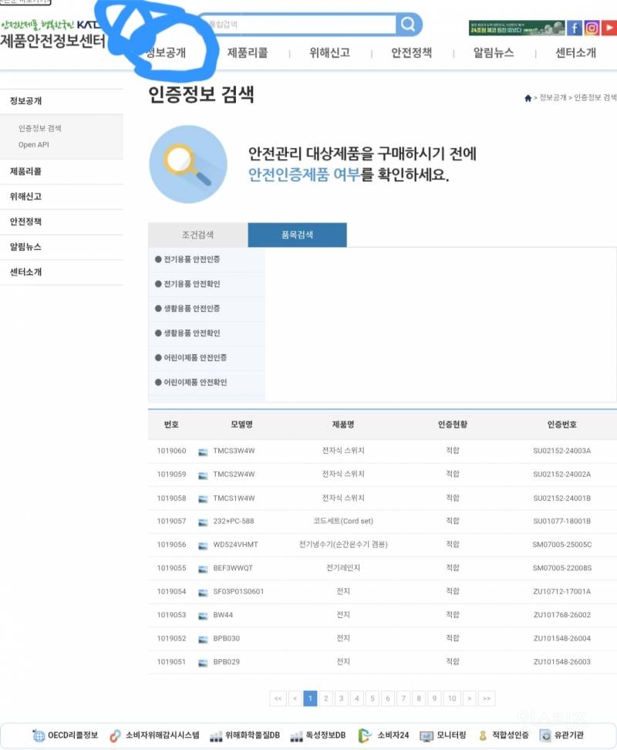Click 인증번호 column header
This screenshot has width=617, height=750.
562,424
